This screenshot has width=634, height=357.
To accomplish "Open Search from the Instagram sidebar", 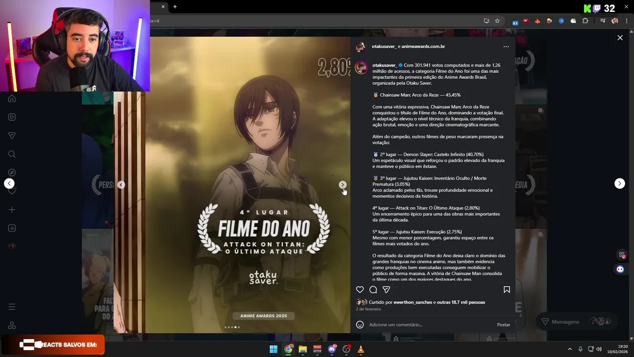I will point(12,154).
